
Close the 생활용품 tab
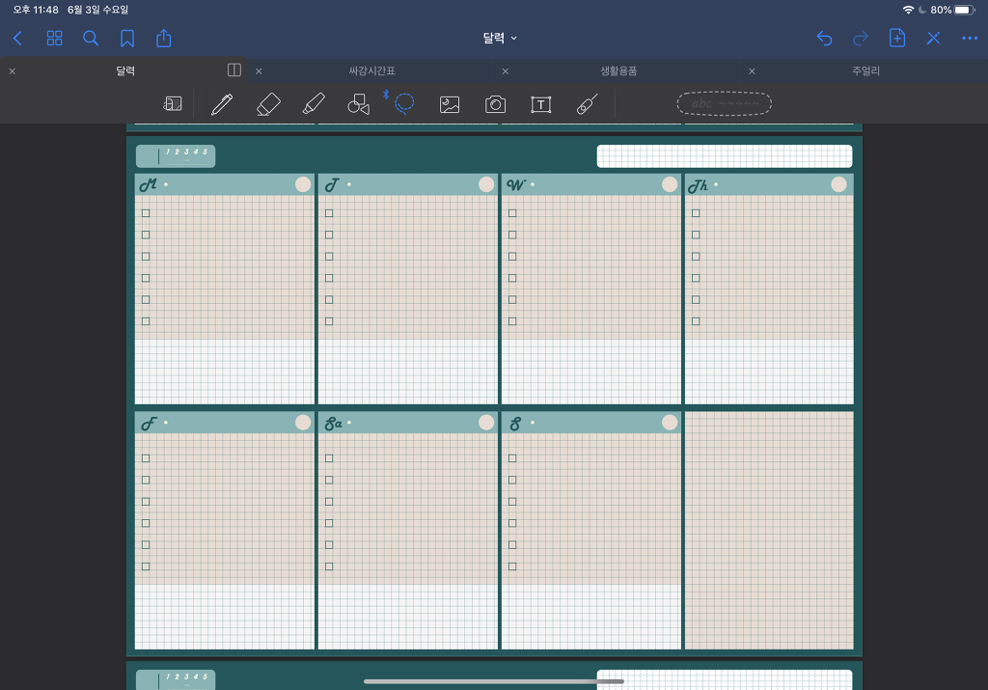click(506, 71)
